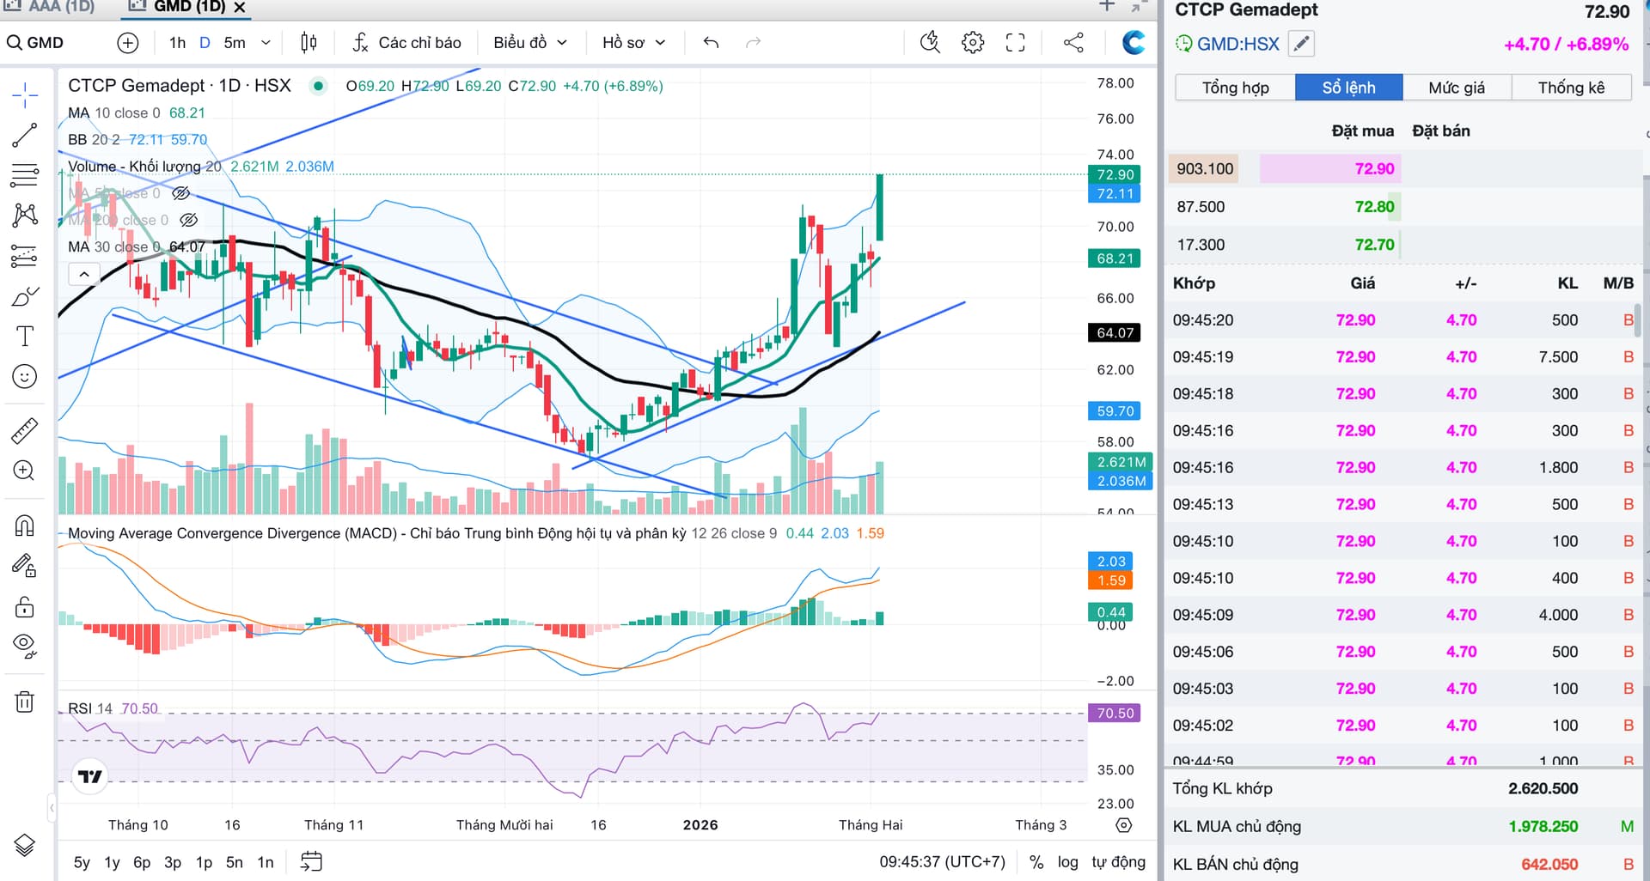This screenshot has height=881, width=1650.
Task: Click the 7.500 volume cell at 09:45:19
Action: (1558, 357)
